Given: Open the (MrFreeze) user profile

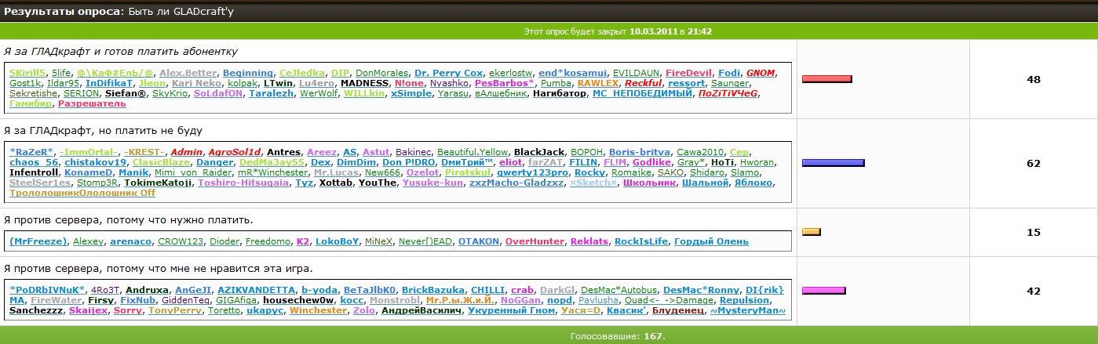Looking at the screenshot, I should (38, 241).
